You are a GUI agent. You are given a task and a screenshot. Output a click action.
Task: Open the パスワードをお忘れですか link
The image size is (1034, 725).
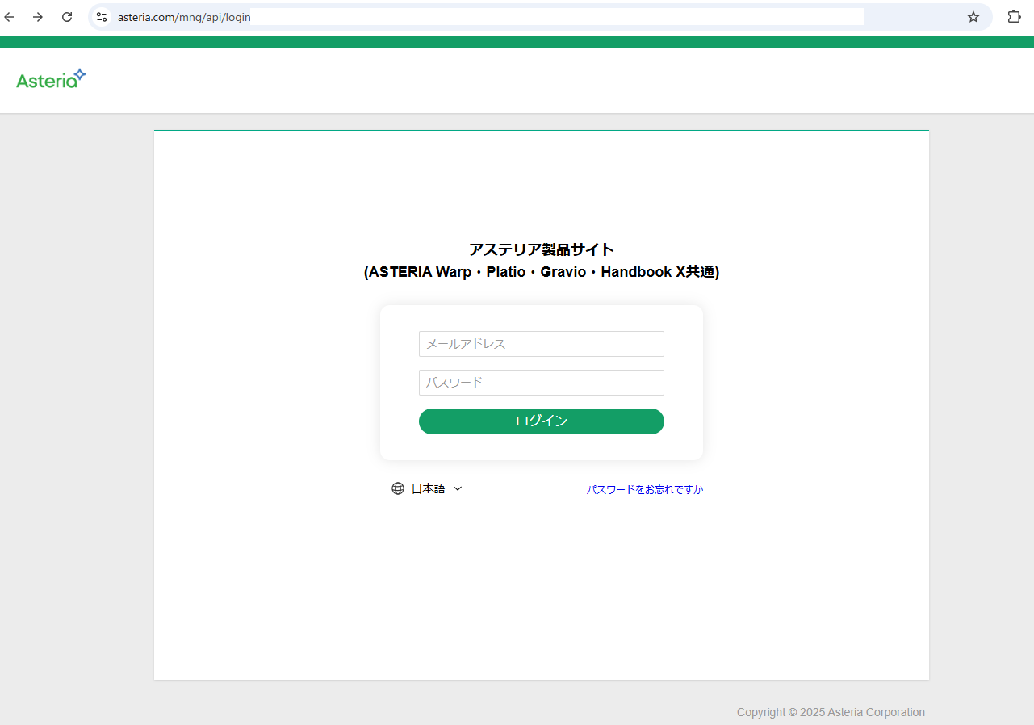click(645, 489)
